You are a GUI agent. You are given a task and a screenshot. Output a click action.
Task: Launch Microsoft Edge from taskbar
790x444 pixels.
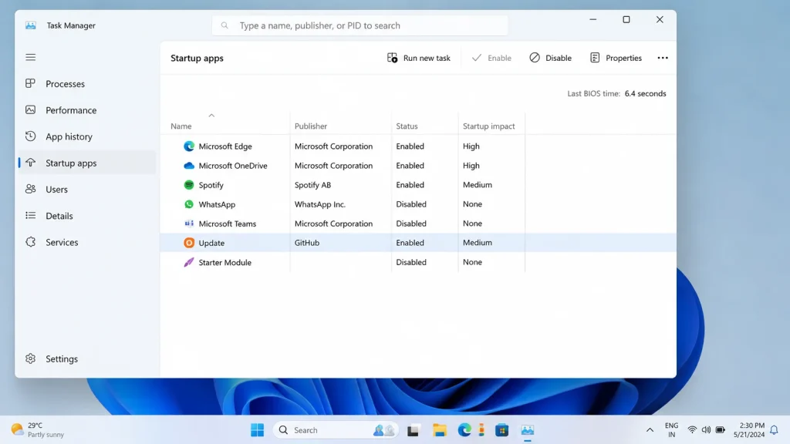point(464,430)
